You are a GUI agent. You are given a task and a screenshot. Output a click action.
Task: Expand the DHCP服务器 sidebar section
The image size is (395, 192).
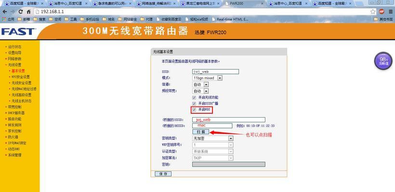tap(16, 113)
